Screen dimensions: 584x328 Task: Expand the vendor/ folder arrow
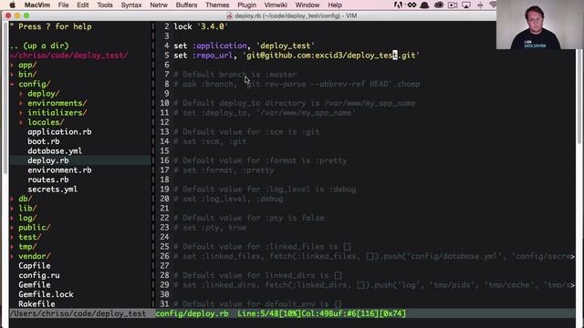(x=13, y=256)
